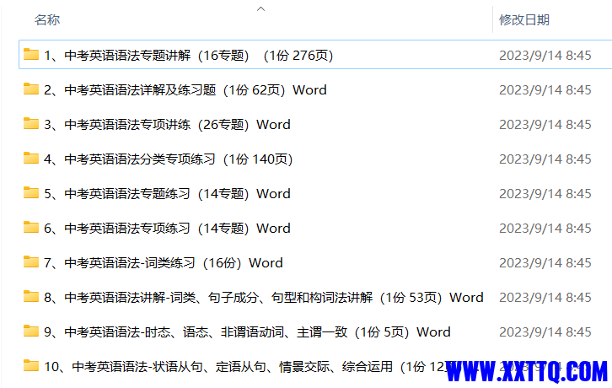Select folder name 2、中考英语语法详解及练习题
612x388 pixels.
pos(185,90)
